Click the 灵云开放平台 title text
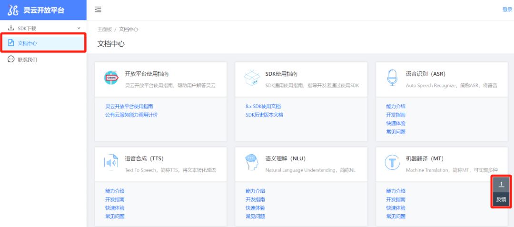Screen dimensions: 514x227 (44, 10)
